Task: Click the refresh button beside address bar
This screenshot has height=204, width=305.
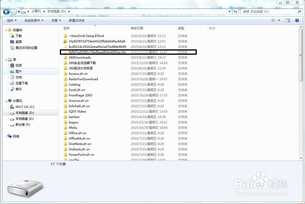Action: point(235,11)
